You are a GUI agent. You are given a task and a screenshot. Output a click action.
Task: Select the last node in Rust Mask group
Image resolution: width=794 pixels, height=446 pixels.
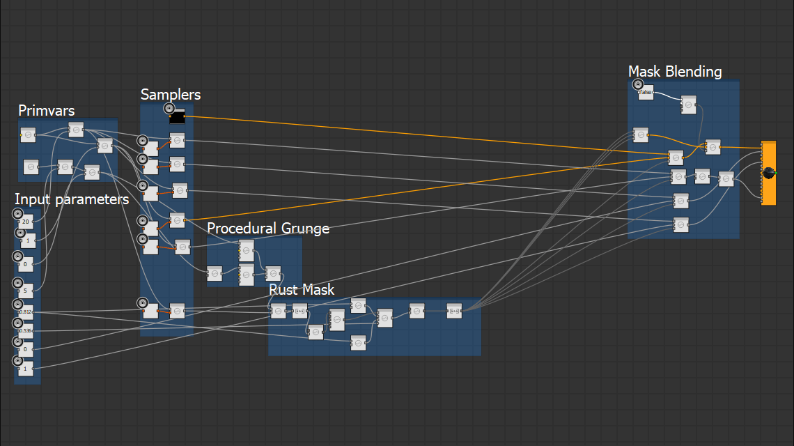455,312
